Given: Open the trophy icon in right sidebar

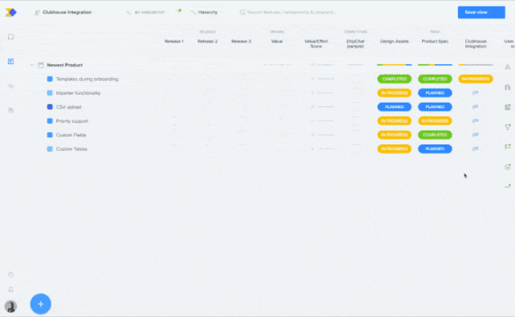Looking at the screenshot, I should coord(508,127).
